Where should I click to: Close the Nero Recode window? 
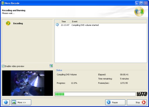(146, 3)
